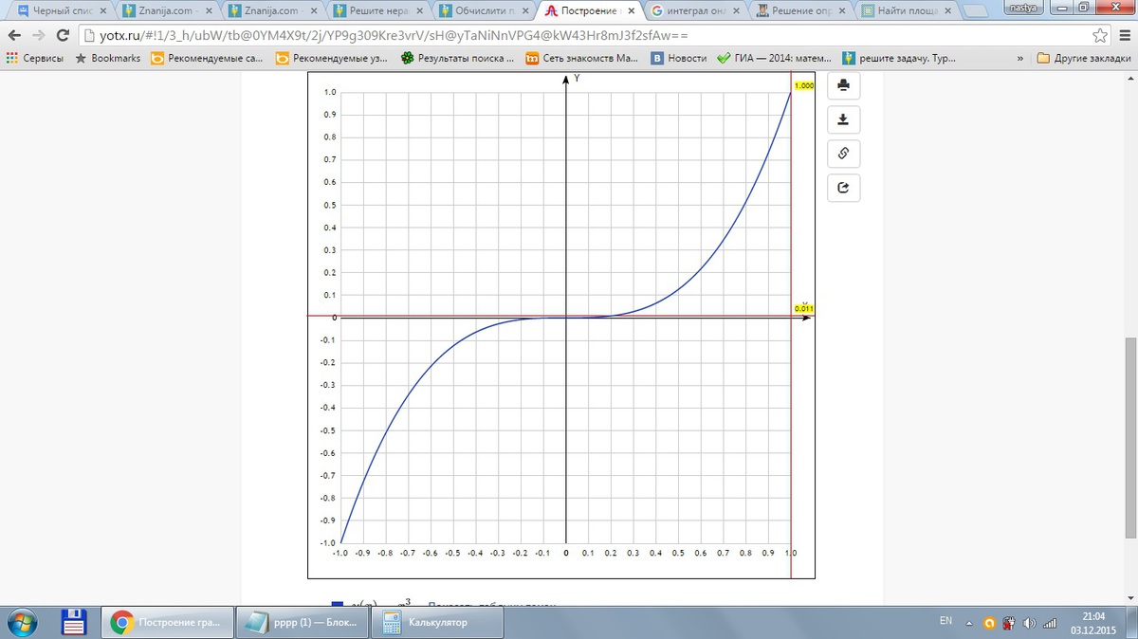Click the print graph icon

843,86
